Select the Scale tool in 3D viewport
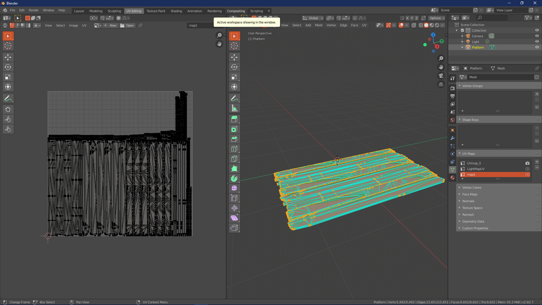The height and width of the screenshot is (305, 542). 234,77
